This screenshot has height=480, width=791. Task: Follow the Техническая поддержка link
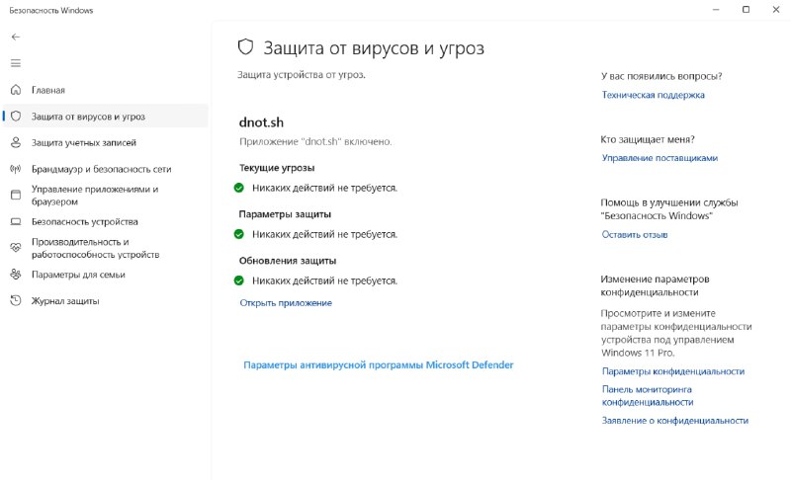[x=653, y=95]
